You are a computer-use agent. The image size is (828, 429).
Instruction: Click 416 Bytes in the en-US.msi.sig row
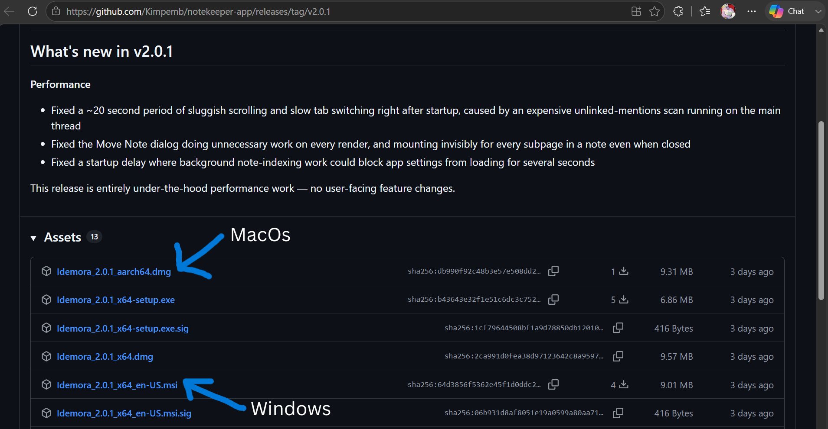coord(674,413)
